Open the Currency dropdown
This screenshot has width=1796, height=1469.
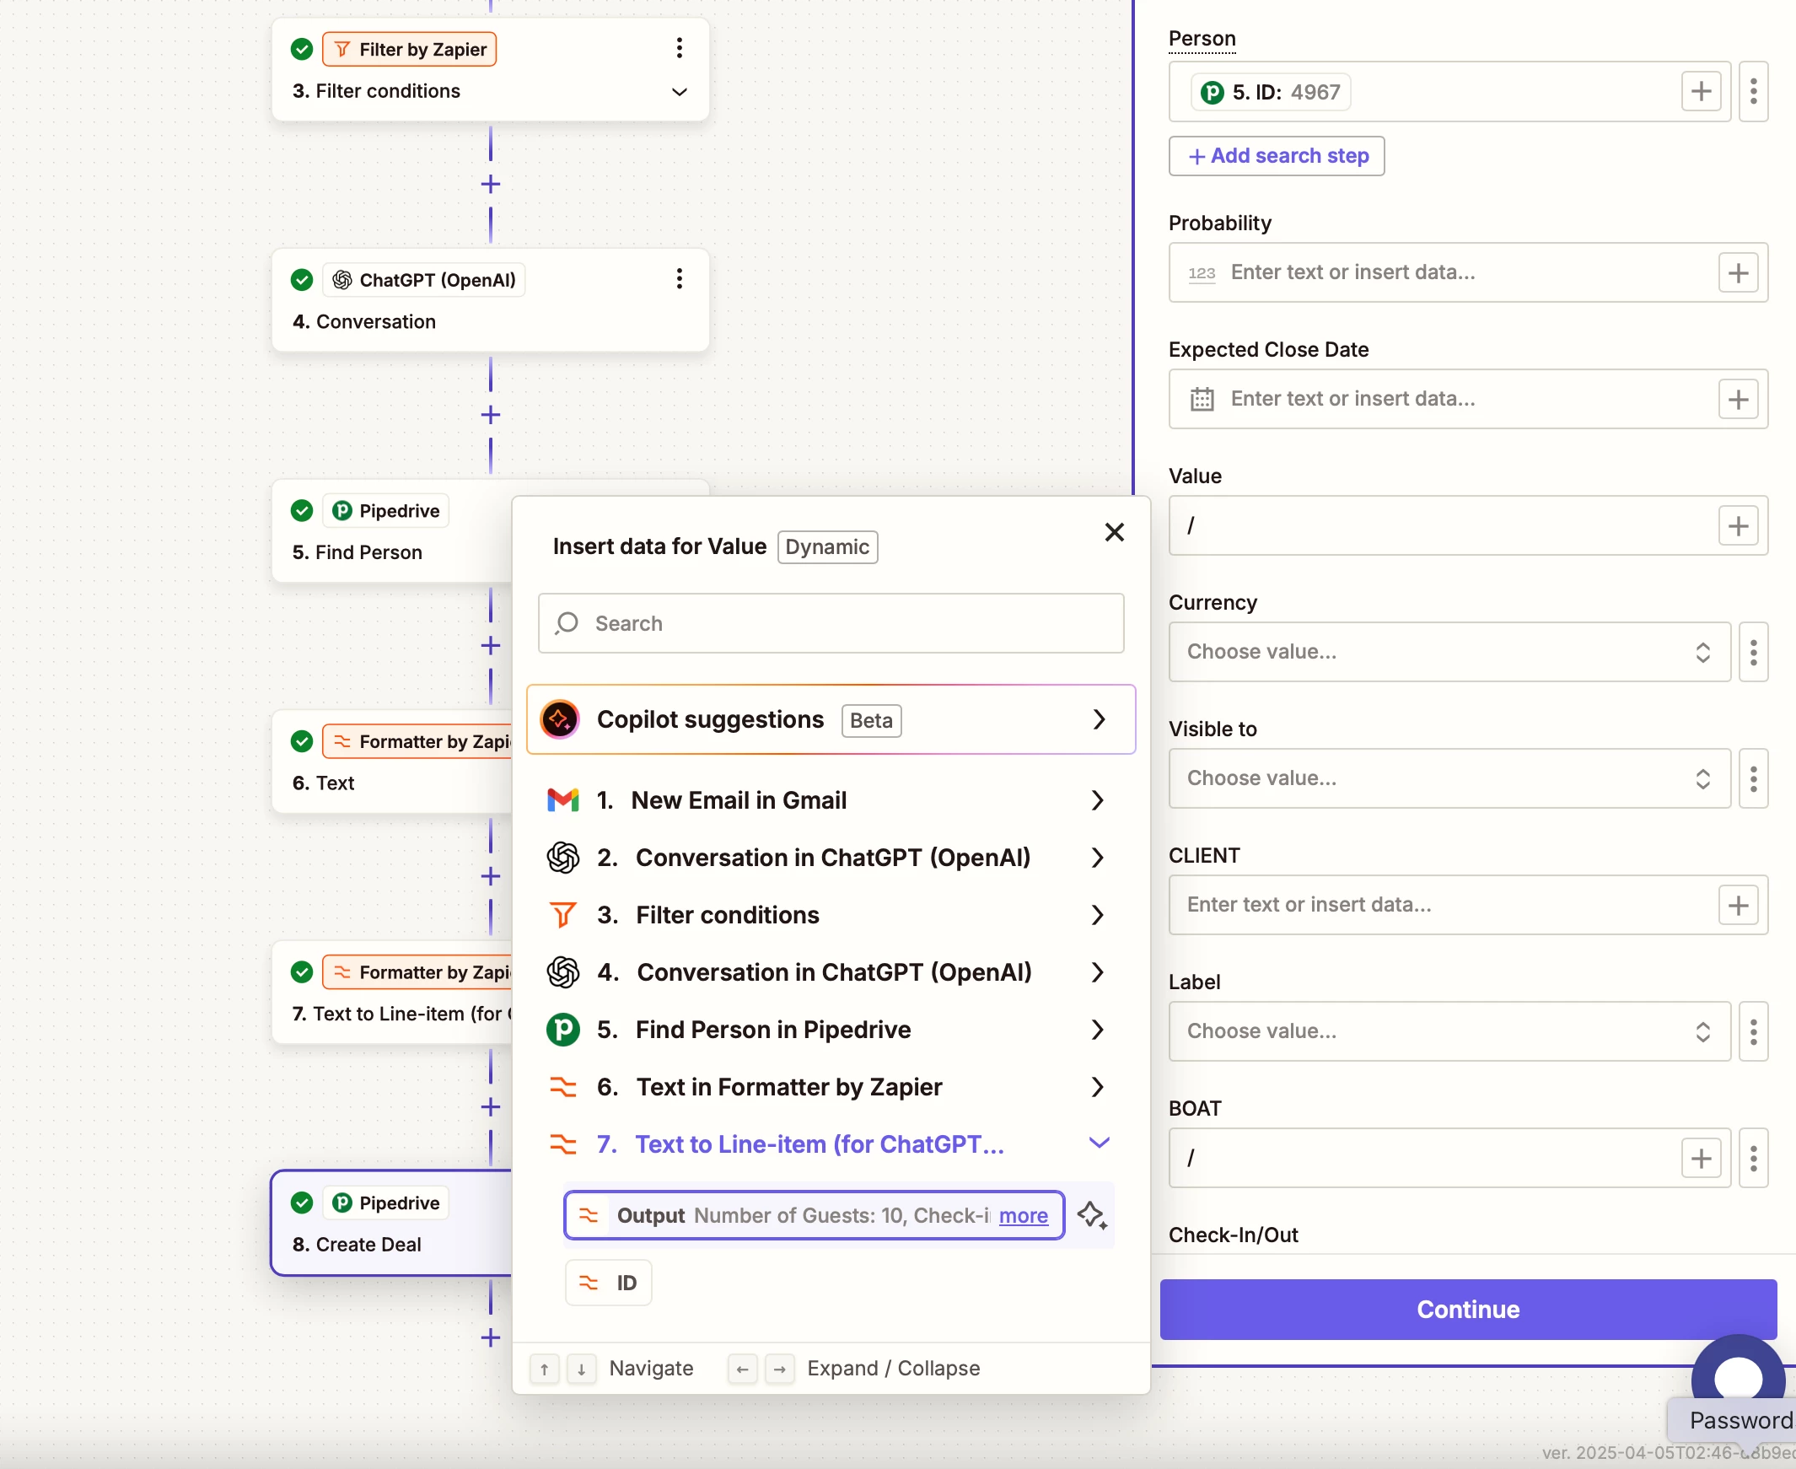pyautogui.click(x=1450, y=653)
